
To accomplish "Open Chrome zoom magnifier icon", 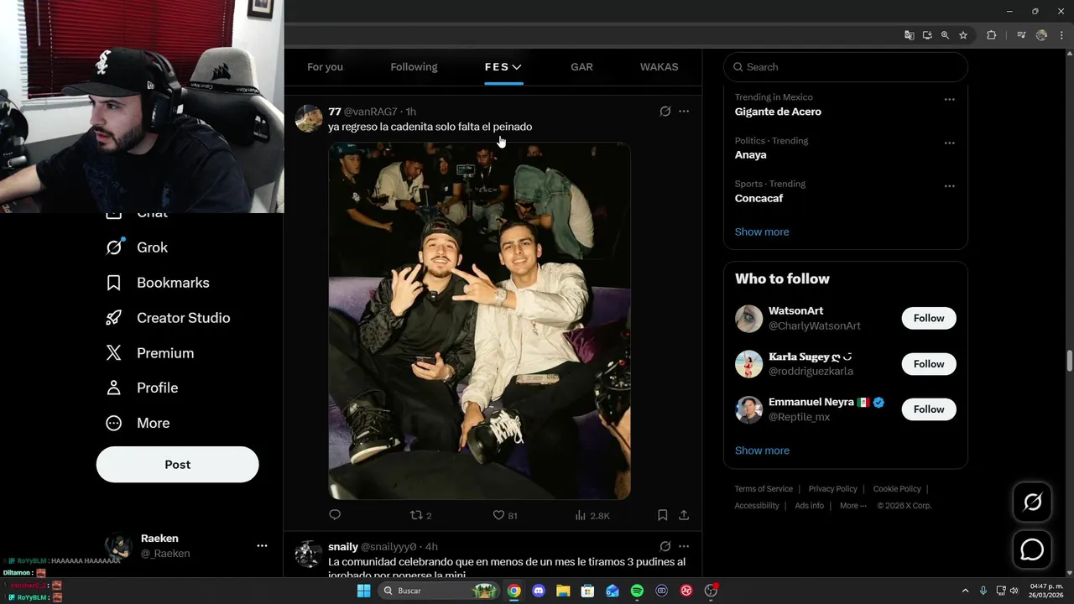I will pyautogui.click(x=945, y=35).
